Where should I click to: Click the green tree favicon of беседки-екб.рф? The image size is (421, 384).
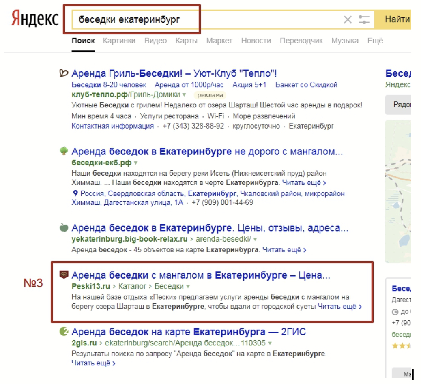coord(64,151)
